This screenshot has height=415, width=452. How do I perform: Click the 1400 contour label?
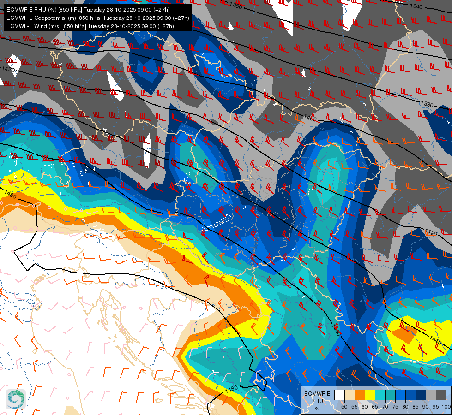(310, 118)
